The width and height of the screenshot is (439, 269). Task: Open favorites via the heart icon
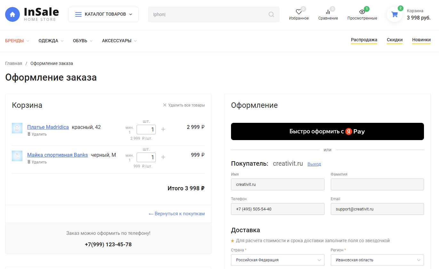point(299,12)
